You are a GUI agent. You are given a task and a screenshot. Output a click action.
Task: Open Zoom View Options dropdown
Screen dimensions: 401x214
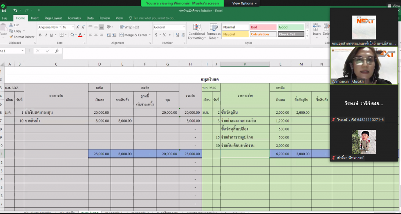(245, 3)
